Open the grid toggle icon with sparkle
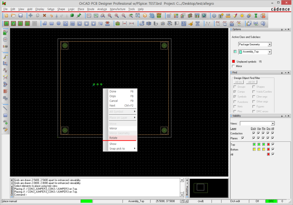This screenshot has width=293, height=205. [169, 16]
